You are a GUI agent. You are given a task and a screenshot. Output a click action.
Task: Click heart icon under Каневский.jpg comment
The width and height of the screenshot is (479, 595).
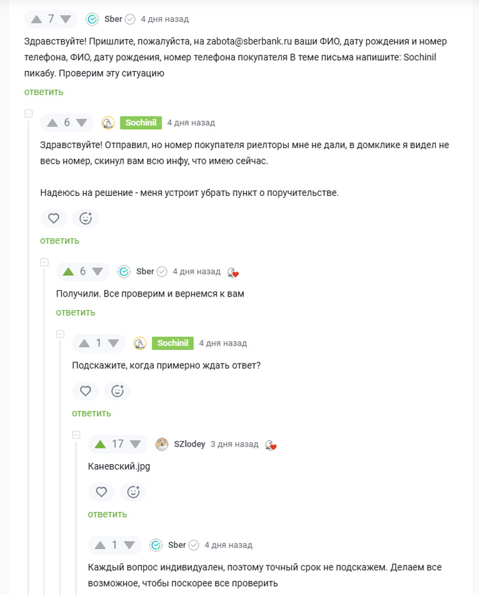click(x=101, y=492)
